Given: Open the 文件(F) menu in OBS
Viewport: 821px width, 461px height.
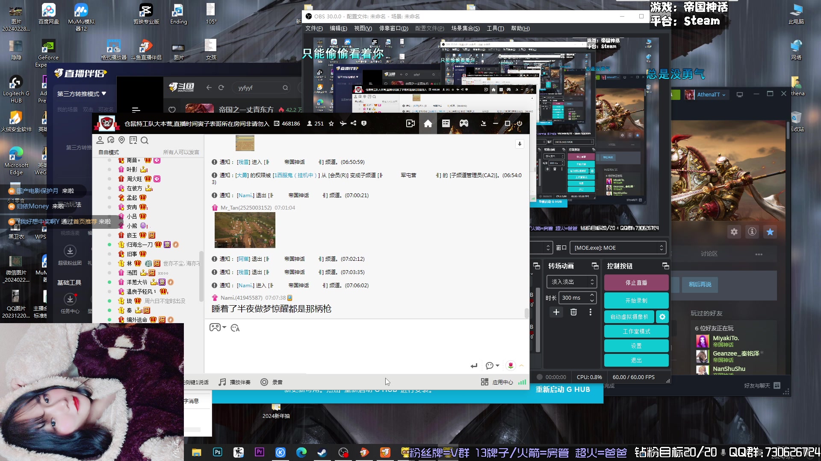Looking at the screenshot, I should pos(314,29).
